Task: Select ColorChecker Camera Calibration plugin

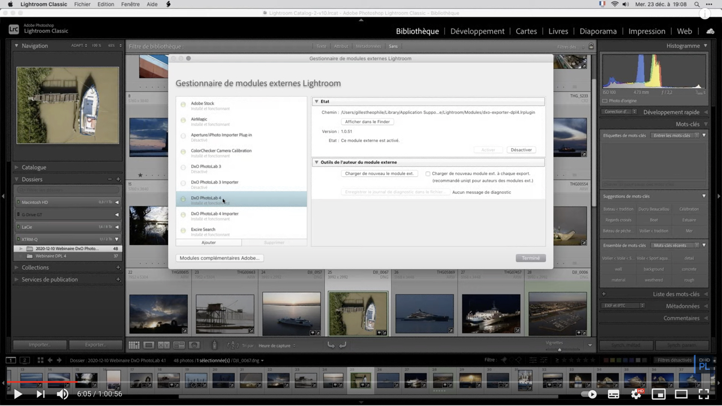Action: pyautogui.click(x=241, y=152)
